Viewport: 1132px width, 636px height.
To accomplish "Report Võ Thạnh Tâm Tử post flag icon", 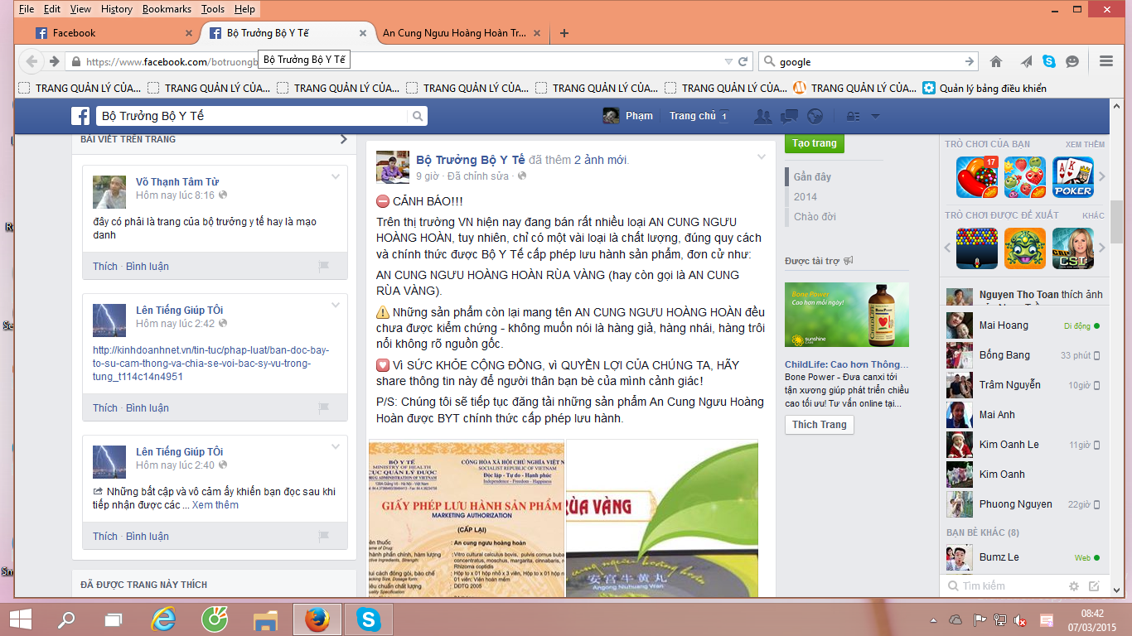I will [324, 267].
